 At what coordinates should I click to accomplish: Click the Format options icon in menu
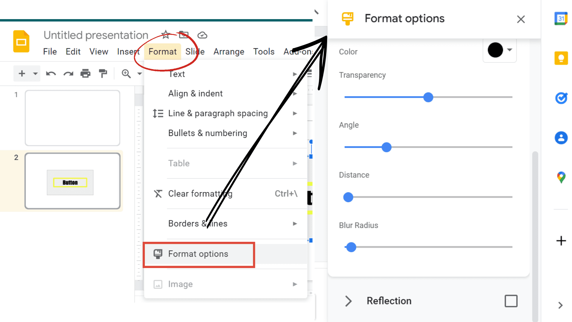pos(157,254)
